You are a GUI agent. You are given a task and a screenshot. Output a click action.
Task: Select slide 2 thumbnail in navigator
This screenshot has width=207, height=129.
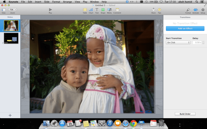coord(11,38)
